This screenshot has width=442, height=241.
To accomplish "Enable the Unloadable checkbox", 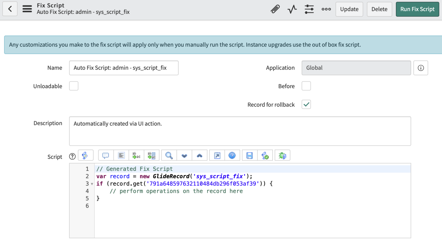I will click(74, 86).
